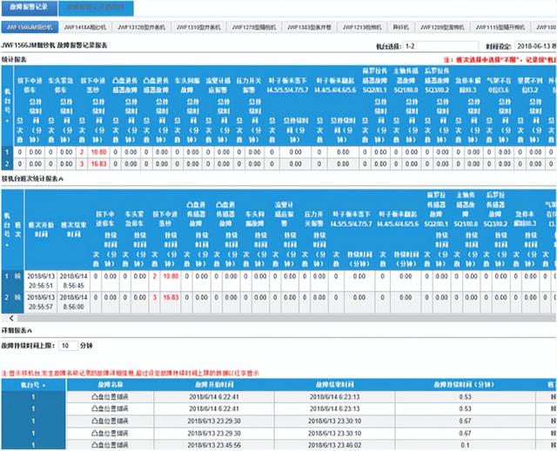
Task: Click the 0.1 fault duration cell
Action: click(x=465, y=445)
